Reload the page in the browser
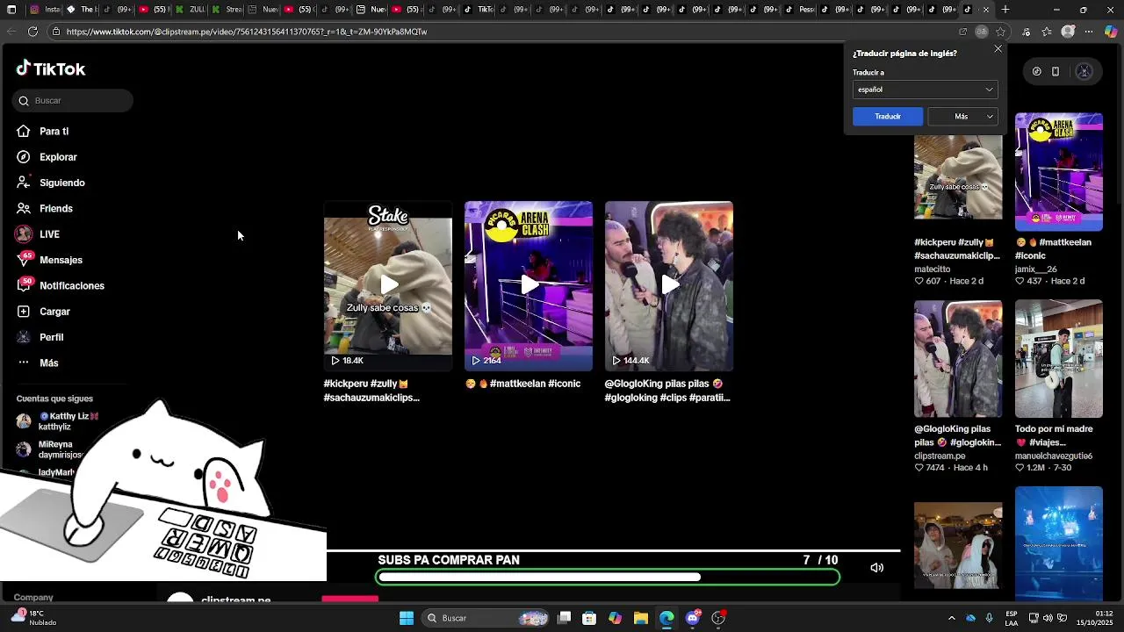The height and width of the screenshot is (632, 1124). (32, 32)
